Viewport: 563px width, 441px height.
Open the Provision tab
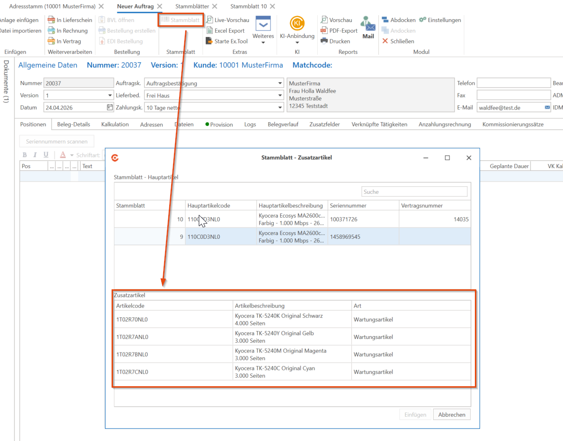pyautogui.click(x=219, y=125)
